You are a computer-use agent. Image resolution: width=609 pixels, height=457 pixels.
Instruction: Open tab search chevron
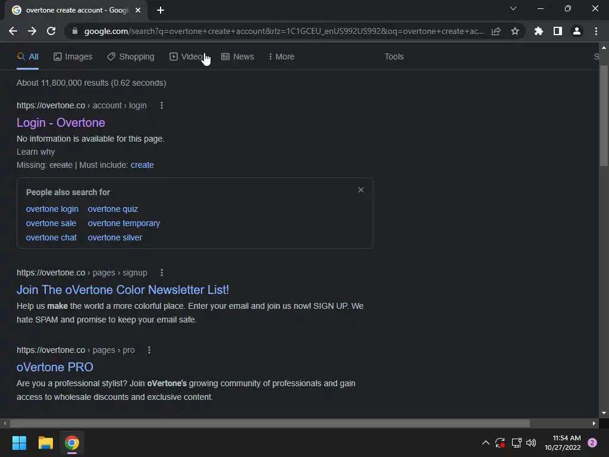click(513, 8)
